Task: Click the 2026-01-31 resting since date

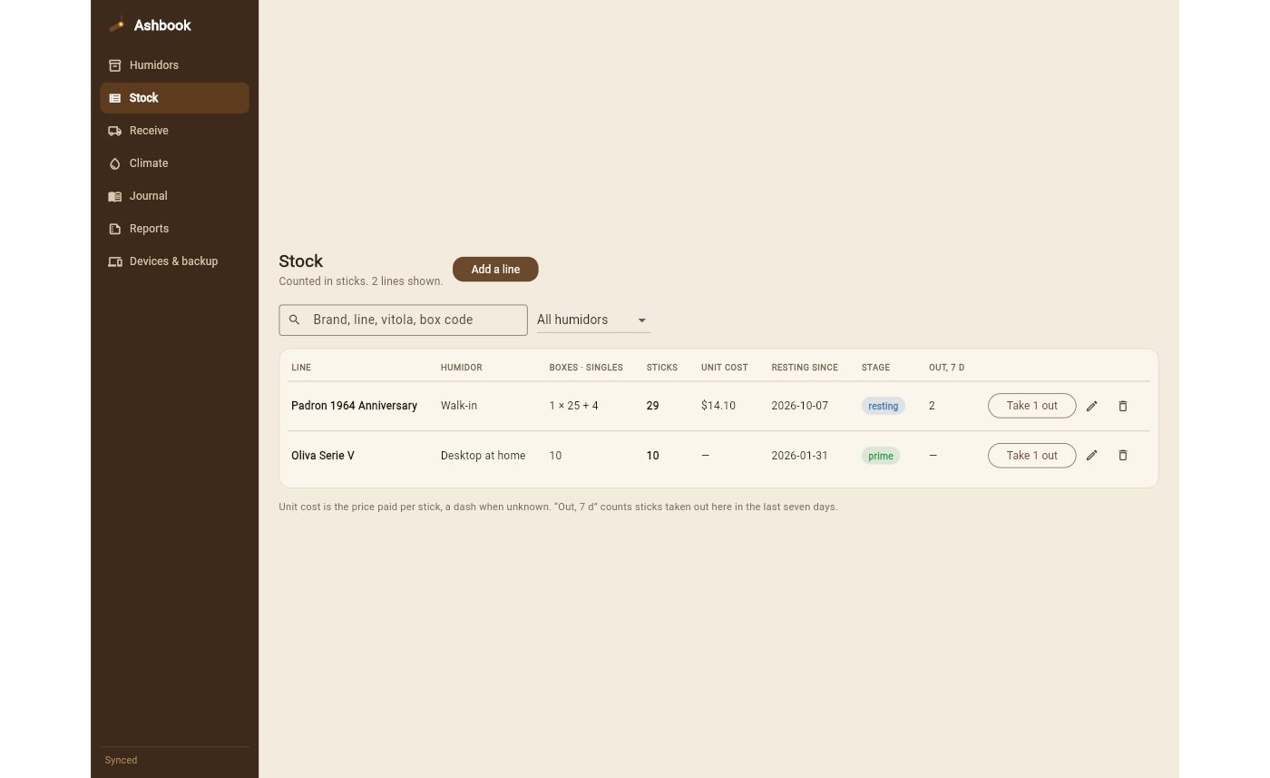Action: [799, 456]
